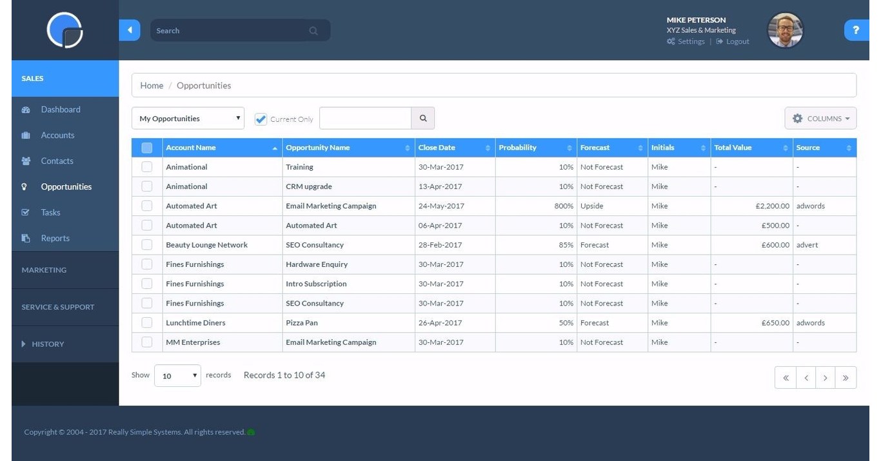Sort by Close Date column
The image size is (881, 461).
(x=437, y=147)
